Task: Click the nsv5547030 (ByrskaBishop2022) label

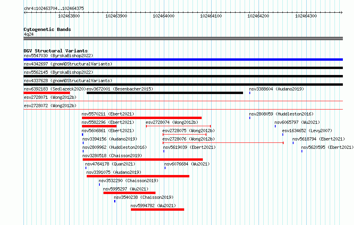Action: [58, 56]
